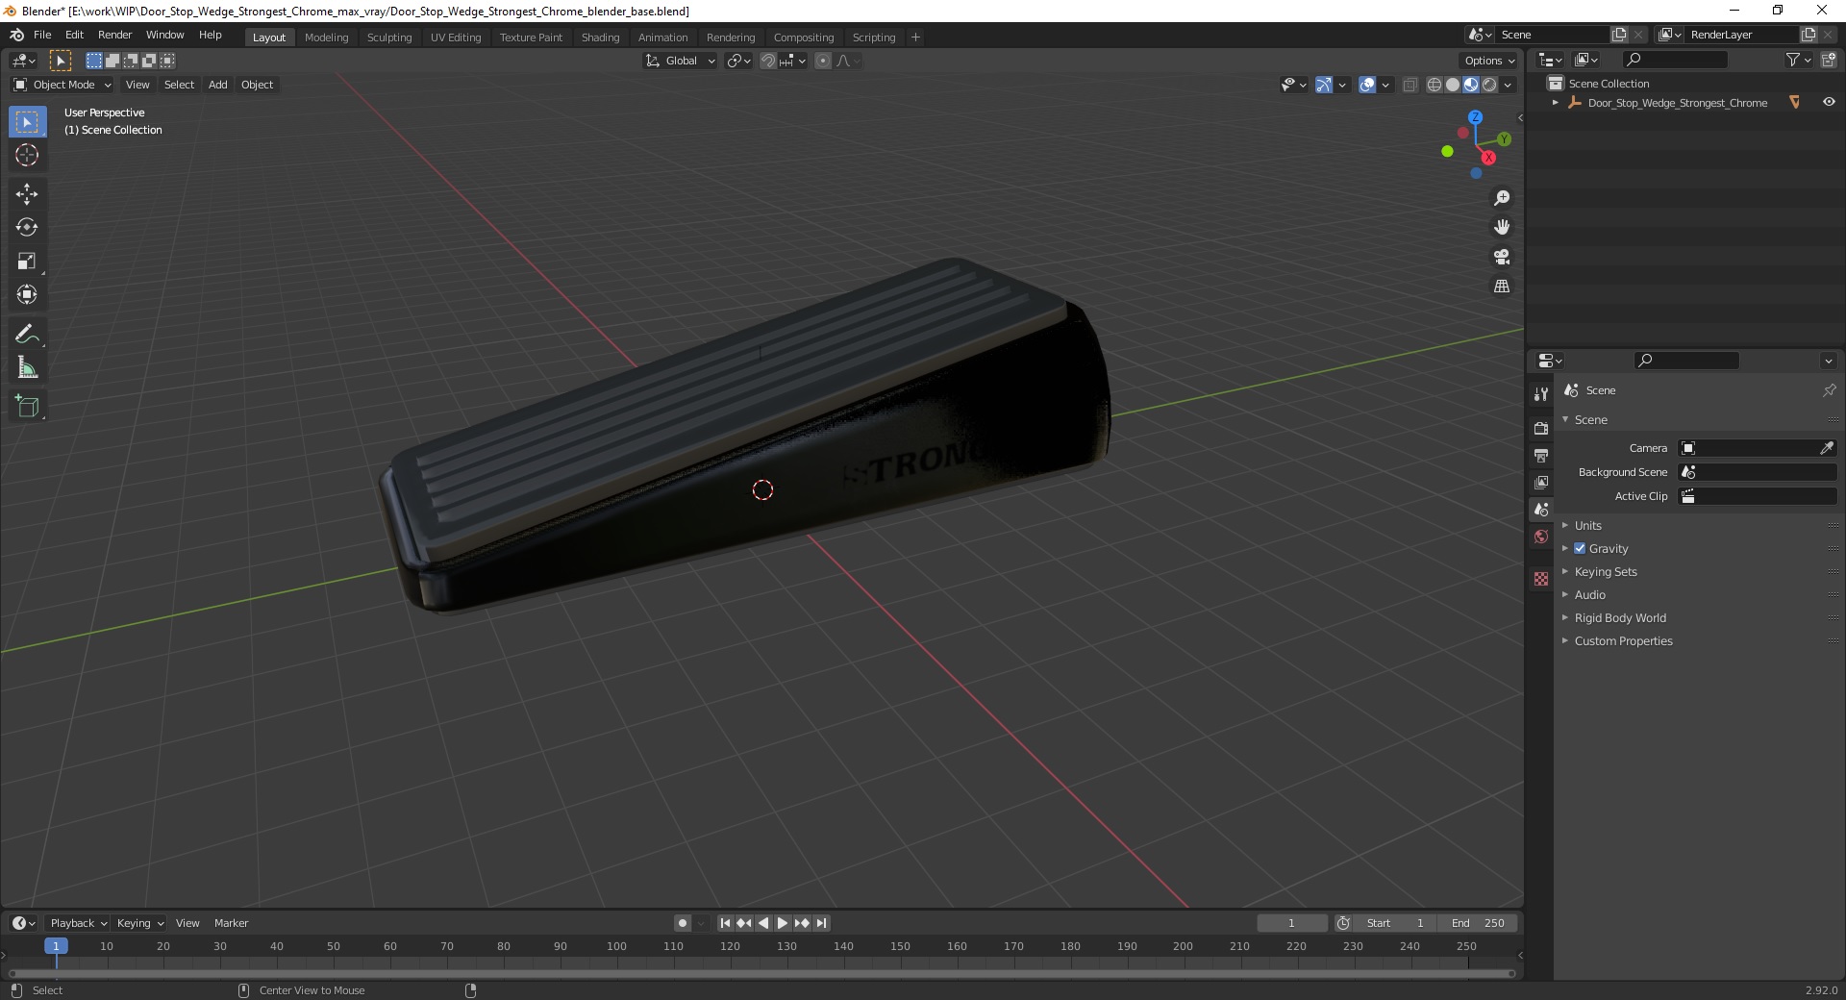The width and height of the screenshot is (1846, 1000).
Task: Click the eyedropper next to Camera field
Action: pos(1827,448)
